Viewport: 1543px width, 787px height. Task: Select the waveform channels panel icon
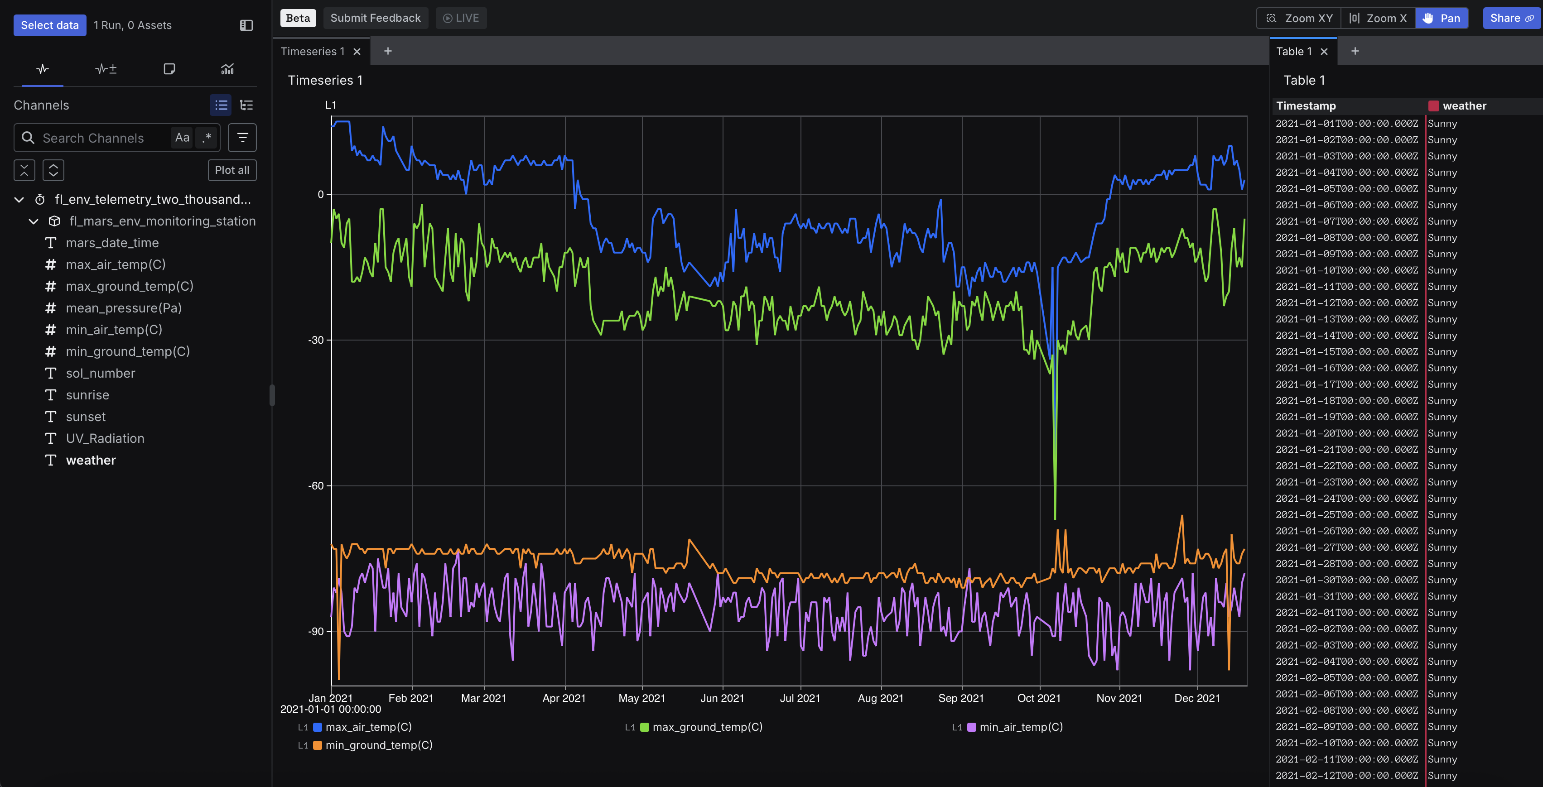pyautogui.click(x=42, y=69)
